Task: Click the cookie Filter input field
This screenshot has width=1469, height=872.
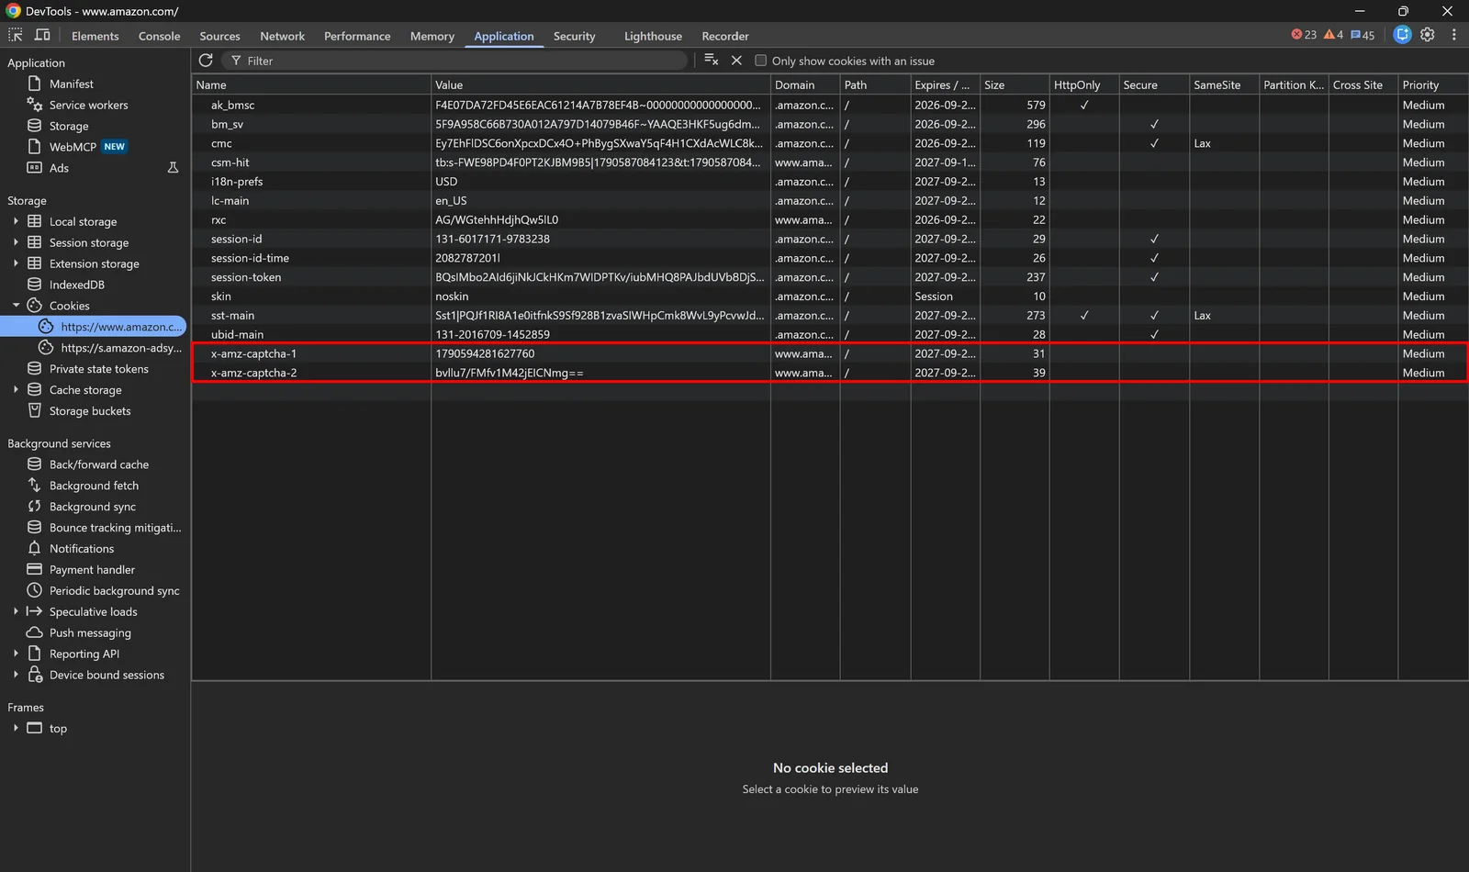Action: coord(456,61)
